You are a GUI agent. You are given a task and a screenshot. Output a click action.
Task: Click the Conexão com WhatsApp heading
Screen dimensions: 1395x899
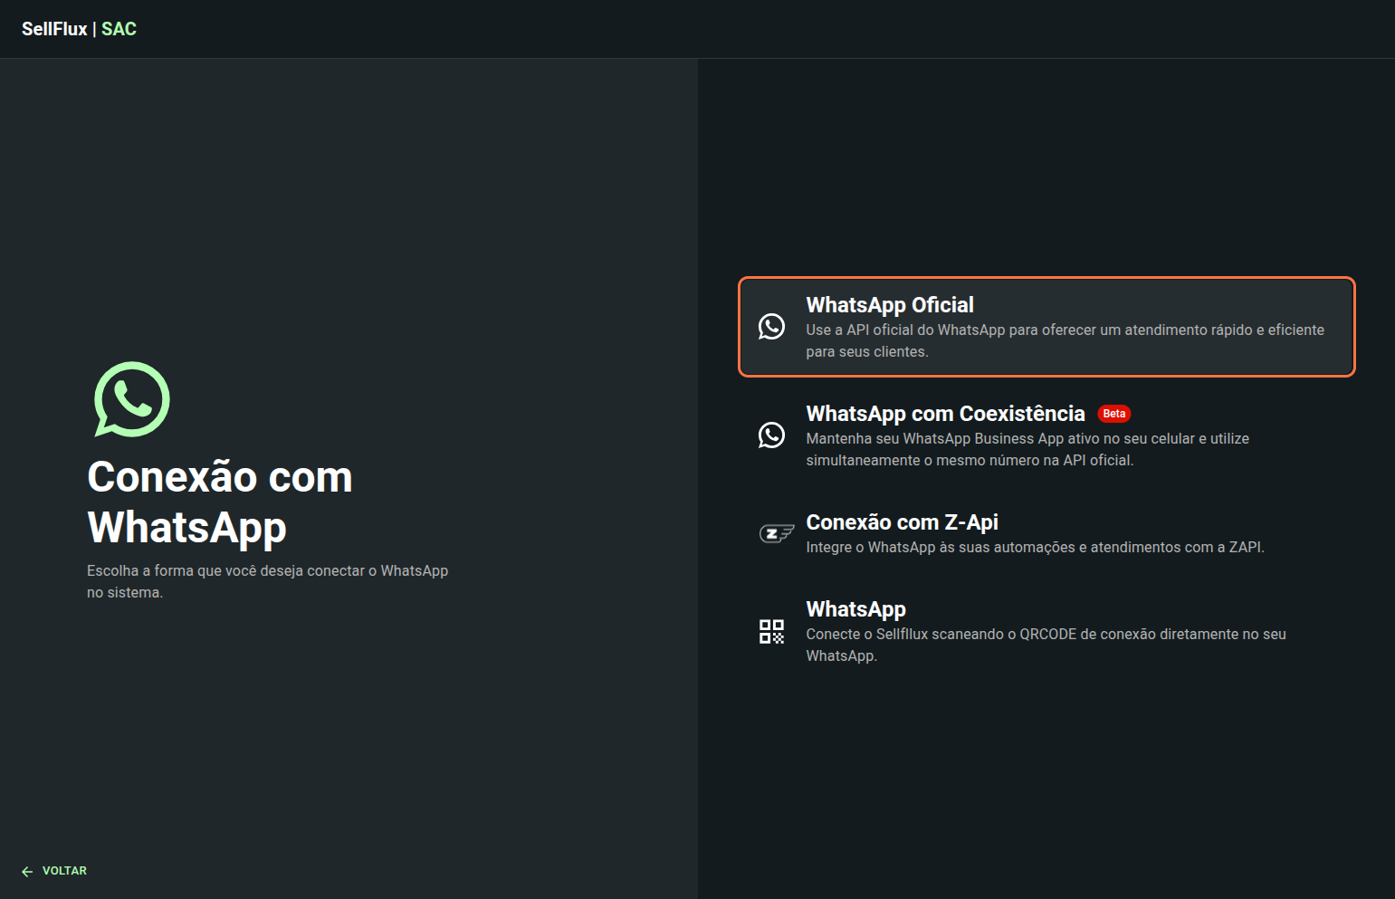click(x=220, y=502)
